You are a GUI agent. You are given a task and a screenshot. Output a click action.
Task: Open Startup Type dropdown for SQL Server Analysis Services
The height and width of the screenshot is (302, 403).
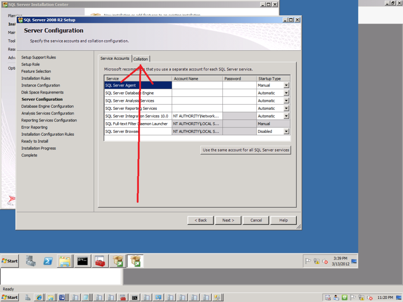pyautogui.click(x=287, y=101)
